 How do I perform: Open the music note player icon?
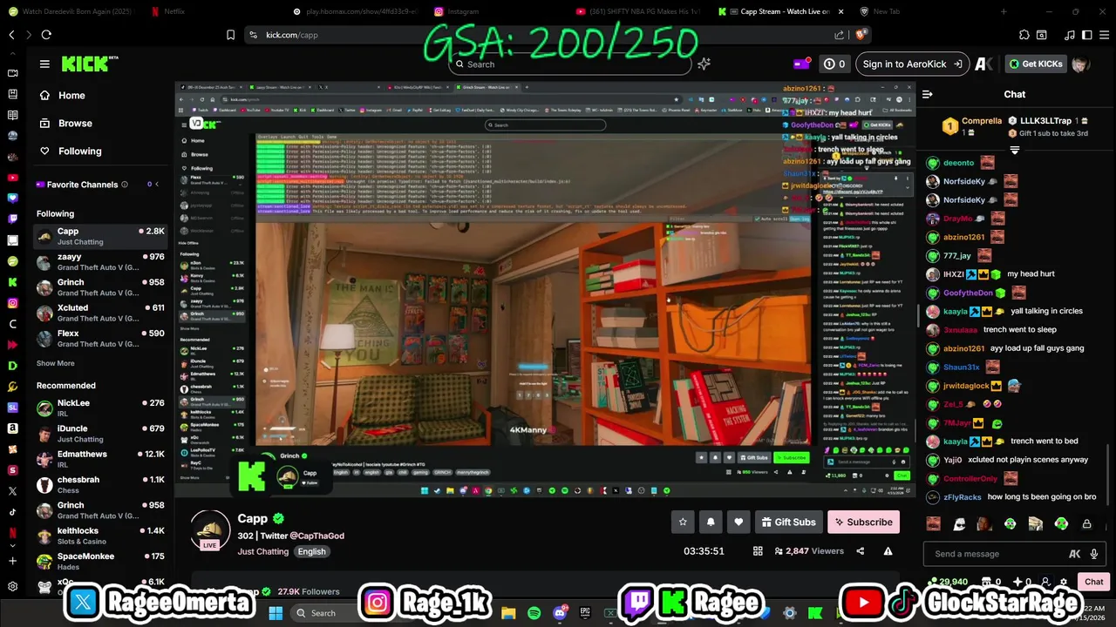pos(1070,35)
